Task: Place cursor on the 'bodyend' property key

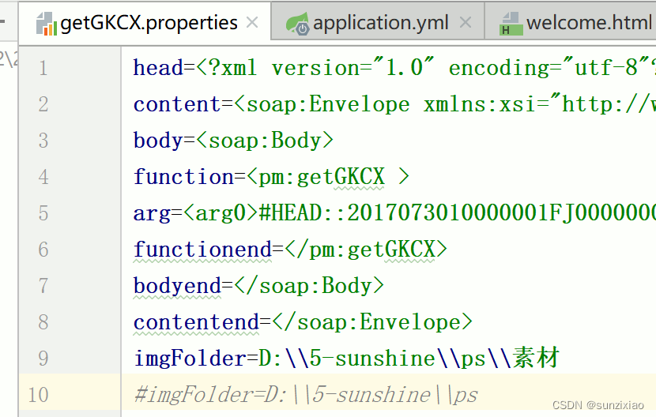Action: (x=177, y=286)
